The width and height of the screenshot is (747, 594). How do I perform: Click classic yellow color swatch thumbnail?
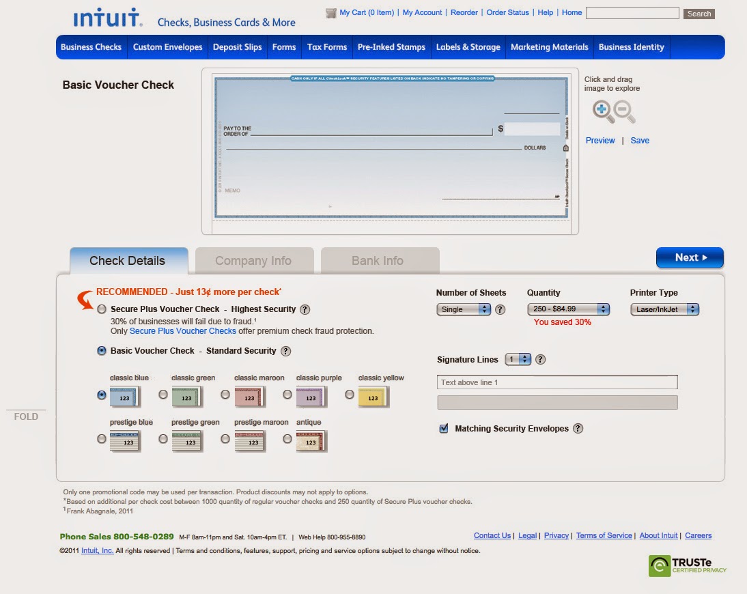click(x=373, y=397)
